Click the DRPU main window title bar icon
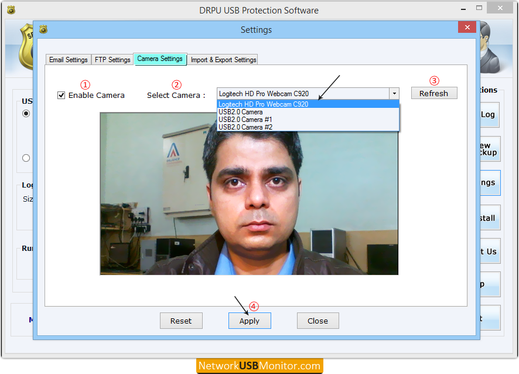Screen dimensions: 519x374 coord(11,11)
